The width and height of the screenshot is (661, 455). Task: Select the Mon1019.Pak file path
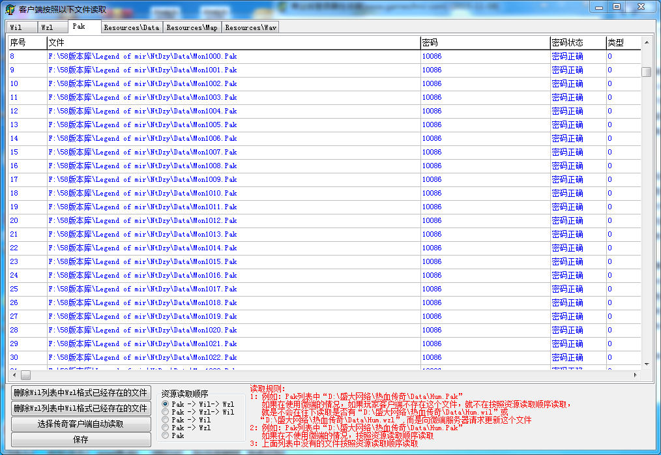coord(143,317)
